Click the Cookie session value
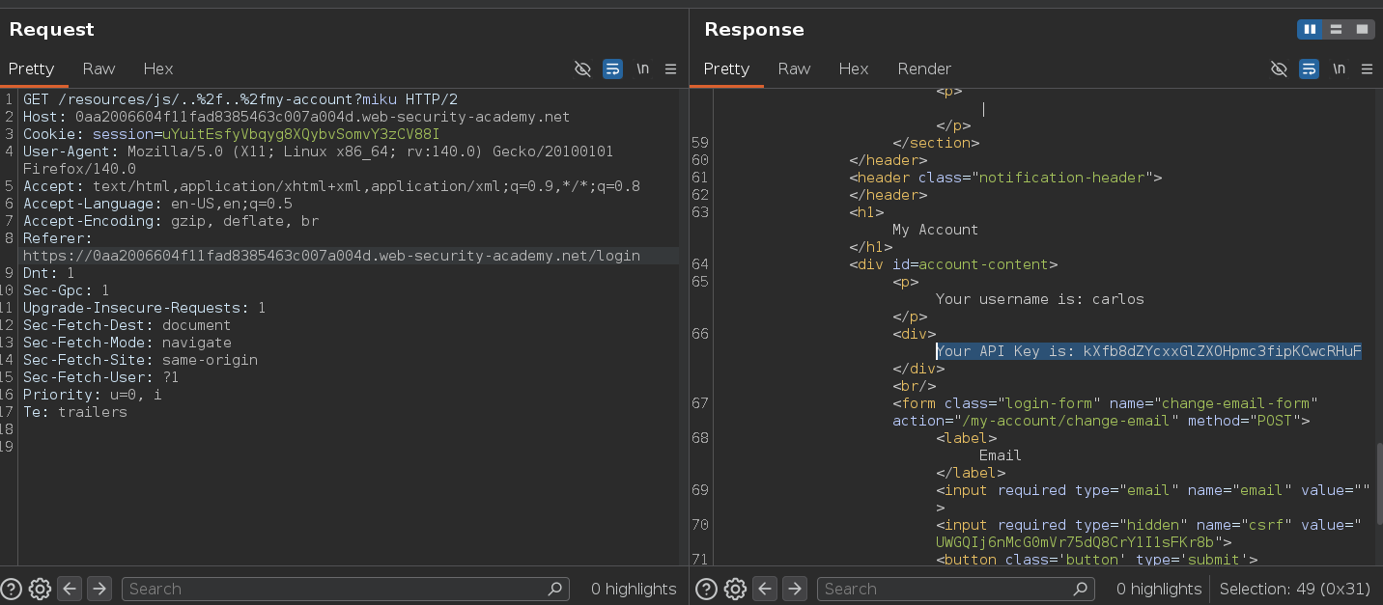 300,134
